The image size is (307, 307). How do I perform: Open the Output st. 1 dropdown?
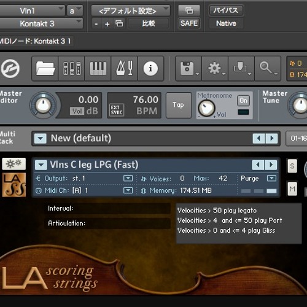click(x=128, y=178)
